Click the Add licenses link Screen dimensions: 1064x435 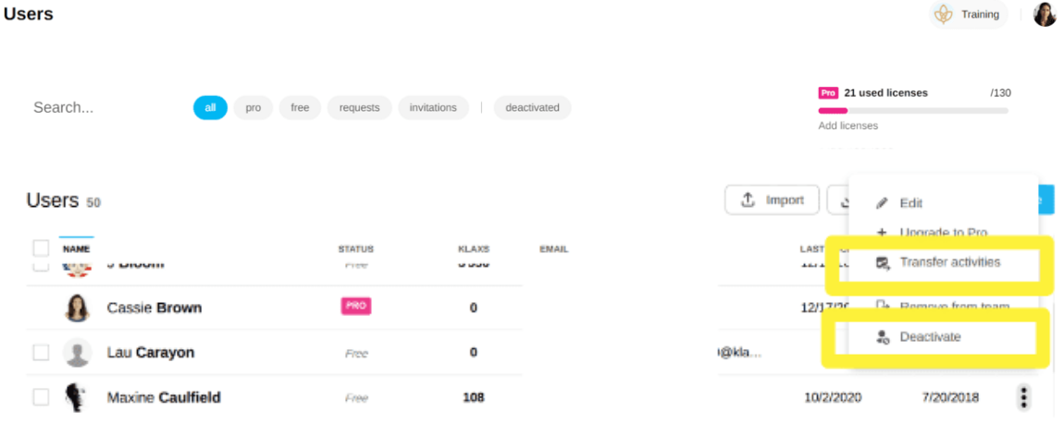point(847,126)
